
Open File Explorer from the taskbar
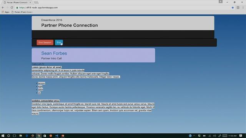tap(20, 136)
